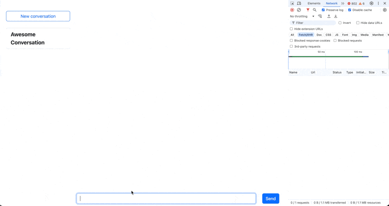The image size is (389, 206).
Task: Filter requests by JS type
Action: tap(336, 35)
